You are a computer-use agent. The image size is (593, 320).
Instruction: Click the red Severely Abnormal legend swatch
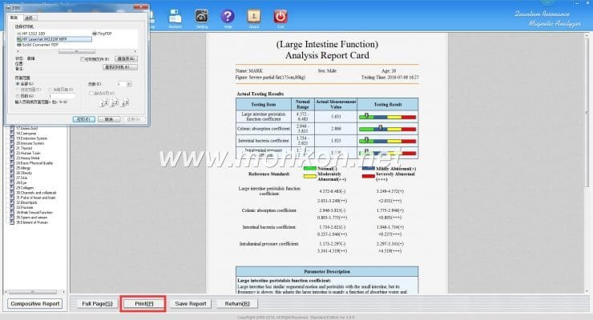coord(369,176)
